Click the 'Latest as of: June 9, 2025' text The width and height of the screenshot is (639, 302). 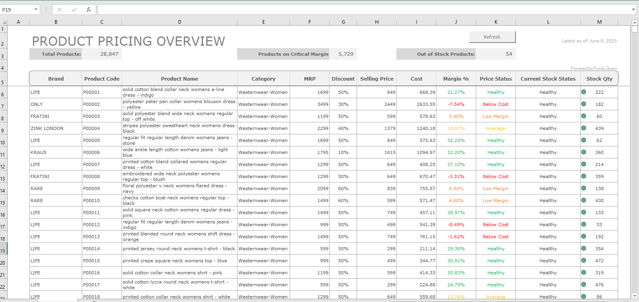coord(590,41)
